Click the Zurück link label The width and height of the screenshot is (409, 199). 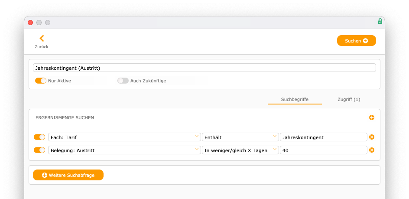pos(42,47)
